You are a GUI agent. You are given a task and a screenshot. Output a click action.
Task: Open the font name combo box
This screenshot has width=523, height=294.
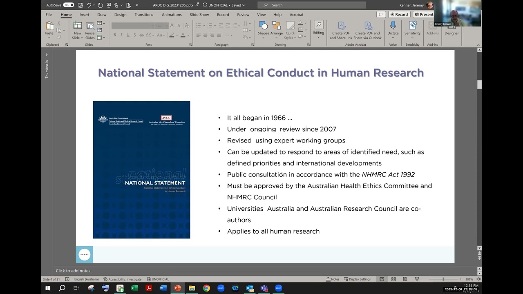pos(133,26)
